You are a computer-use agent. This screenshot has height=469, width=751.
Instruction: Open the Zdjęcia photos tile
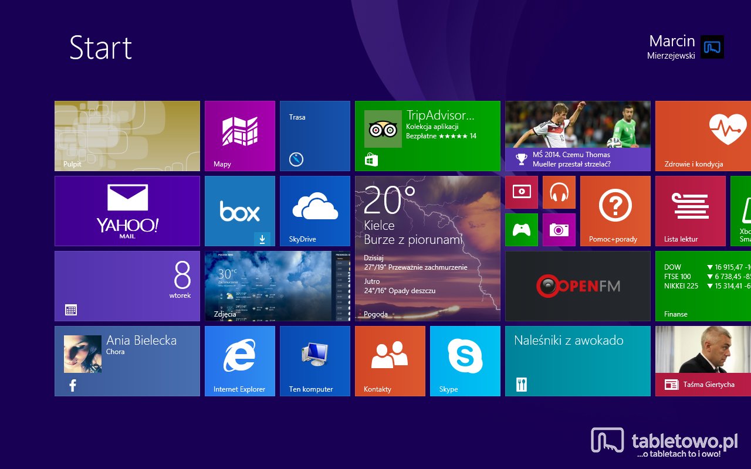[278, 286]
